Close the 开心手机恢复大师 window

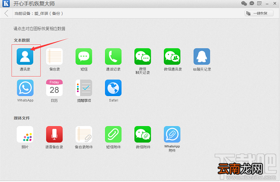(275, 3)
